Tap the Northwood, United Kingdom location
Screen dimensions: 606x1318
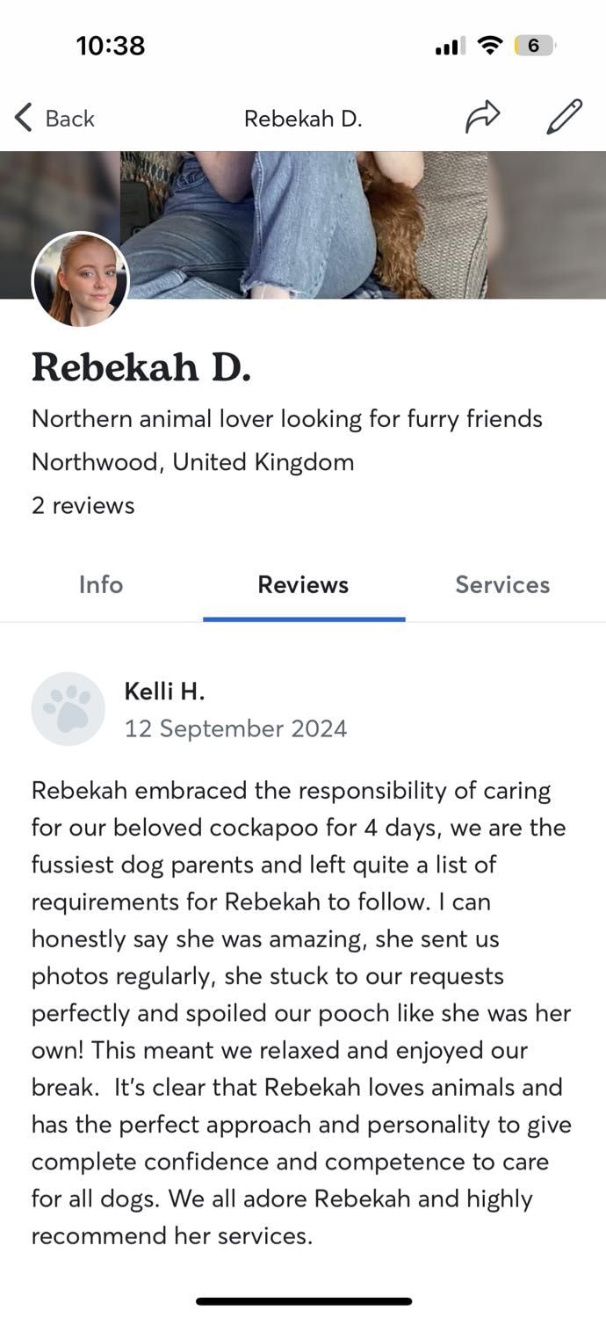pyautogui.click(x=193, y=461)
